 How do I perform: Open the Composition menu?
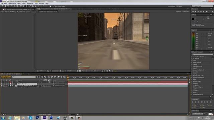[12, 4]
